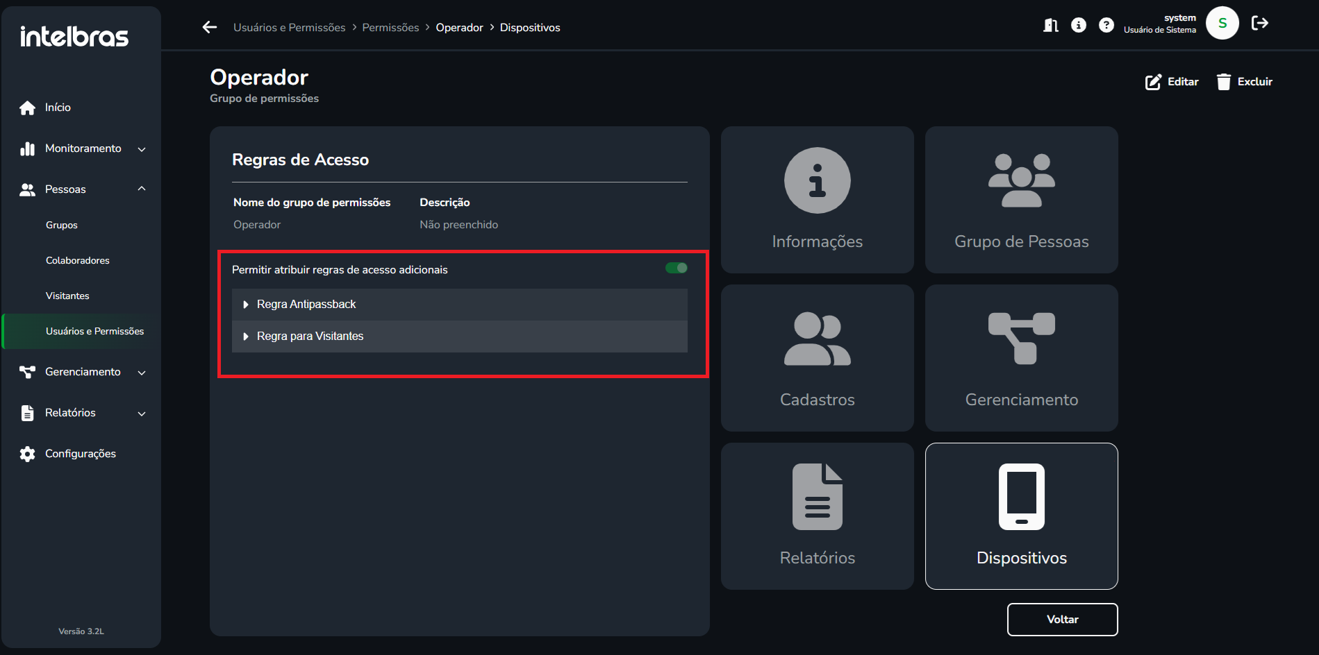
Task: Collapse the Pessoas sidebar menu
Action: pos(83,189)
